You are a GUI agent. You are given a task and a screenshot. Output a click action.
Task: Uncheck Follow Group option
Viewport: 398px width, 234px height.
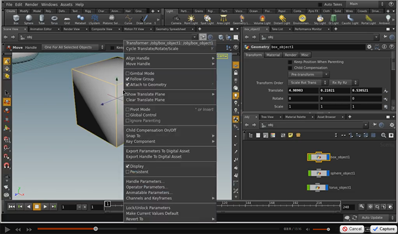(x=127, y=79)
